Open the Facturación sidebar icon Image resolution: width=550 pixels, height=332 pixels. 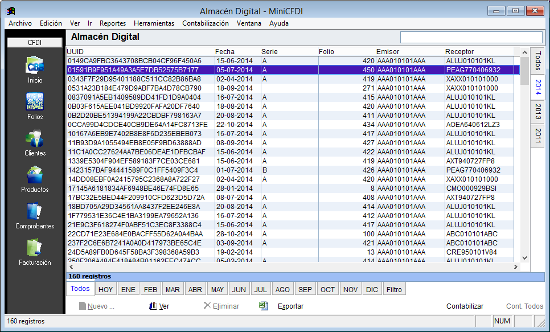(x=35, y=248)
